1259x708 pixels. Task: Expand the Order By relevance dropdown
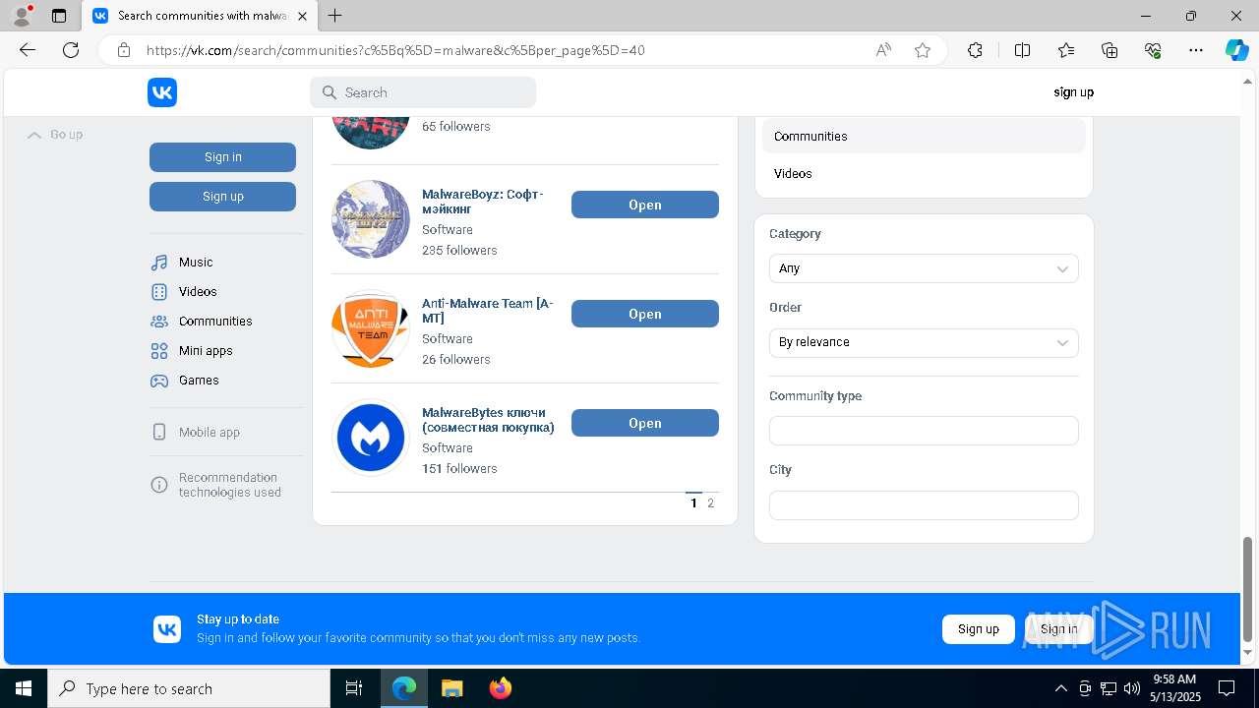[x=924, y=342]
